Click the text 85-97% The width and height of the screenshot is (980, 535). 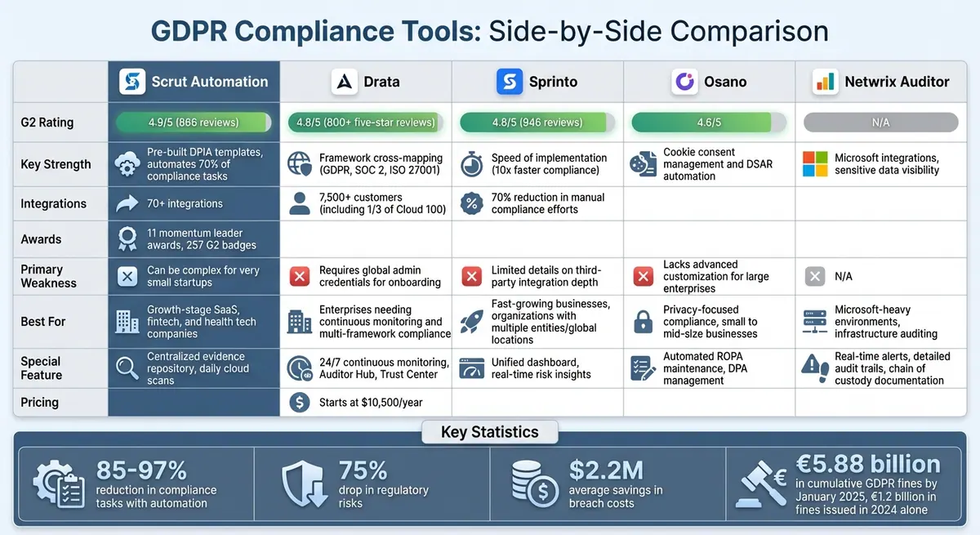[x=142, y=470]
